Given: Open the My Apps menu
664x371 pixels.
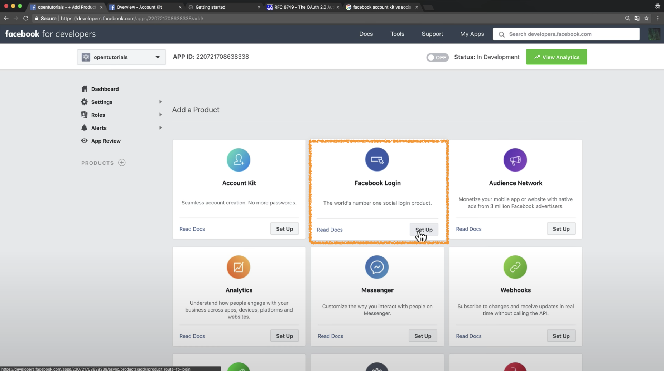Looking at the screenshot, I should point(472,34).
